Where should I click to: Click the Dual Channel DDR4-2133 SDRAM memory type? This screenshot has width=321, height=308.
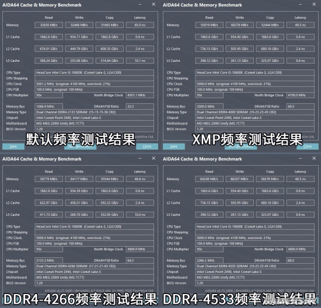click(x=95, y=112)
